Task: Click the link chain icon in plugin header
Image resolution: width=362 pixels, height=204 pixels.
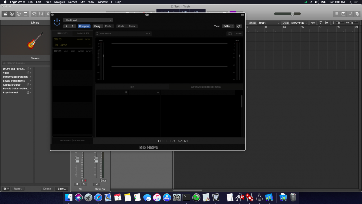Action: point(239,26)
